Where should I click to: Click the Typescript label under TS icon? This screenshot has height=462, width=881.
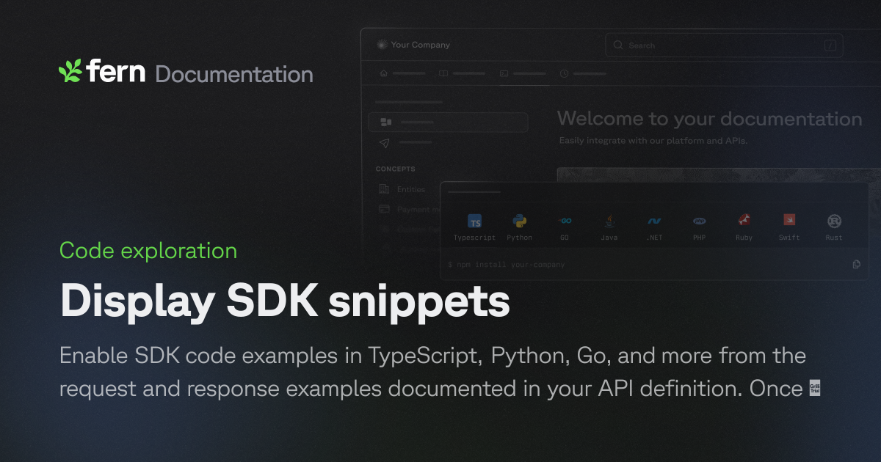pyautogui.click(x=475, y=238)
